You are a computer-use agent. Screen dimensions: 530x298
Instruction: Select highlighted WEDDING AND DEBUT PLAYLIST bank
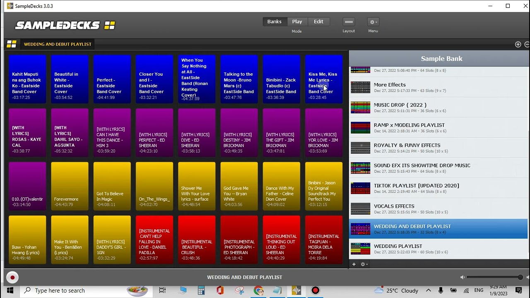pos(439,229)
